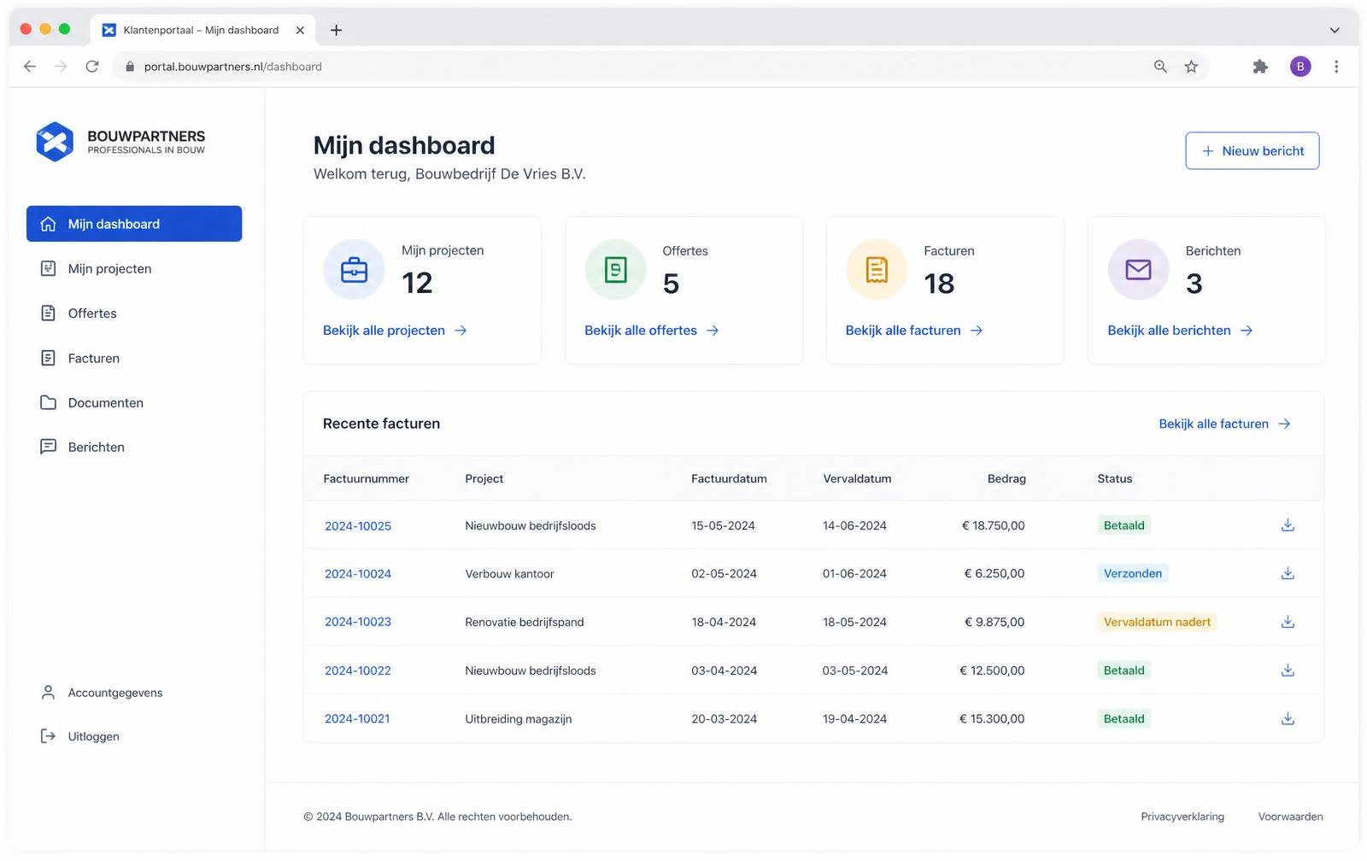Click the green document icon in Offertes card
Viewport: 1367px width, 861px height.
coord(615,270)
